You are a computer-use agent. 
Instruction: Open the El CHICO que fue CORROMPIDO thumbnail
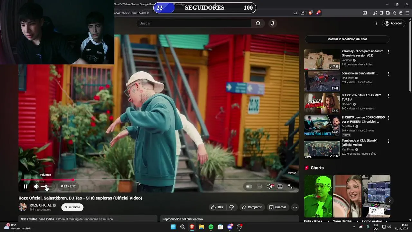[x=322, y=126]
